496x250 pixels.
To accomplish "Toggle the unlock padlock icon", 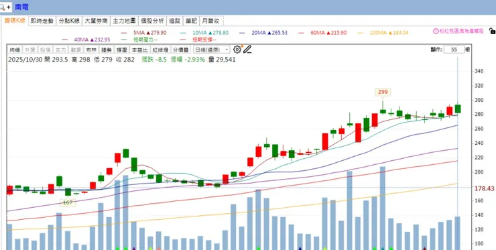I will pos(492,31).
